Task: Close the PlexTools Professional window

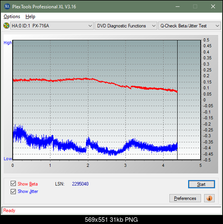Action: (x=213, y=7)
